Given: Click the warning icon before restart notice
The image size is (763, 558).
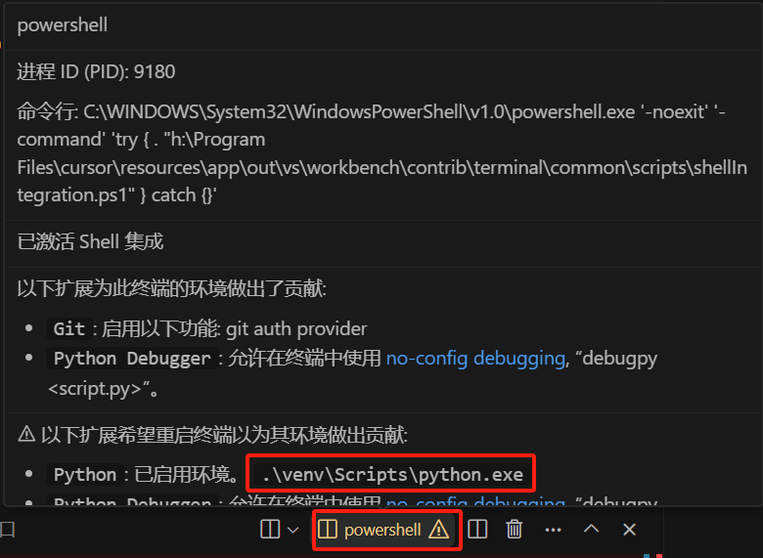Looking at the screenshot, I should [x=26, y=434].
